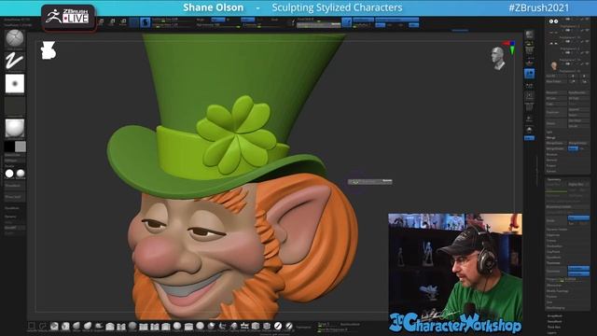This screenshot has height=336, width=597.
Task: Toggle the blue Smt option beside Divide
Action: tap(578, 217)
